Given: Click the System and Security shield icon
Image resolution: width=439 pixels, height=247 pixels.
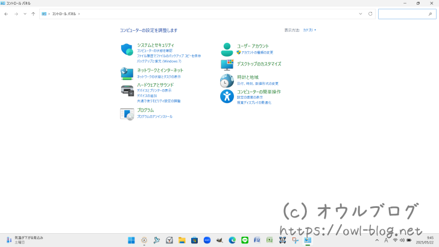Looking at the screenshot, I should pyautogui.click(x=127, y=49).
